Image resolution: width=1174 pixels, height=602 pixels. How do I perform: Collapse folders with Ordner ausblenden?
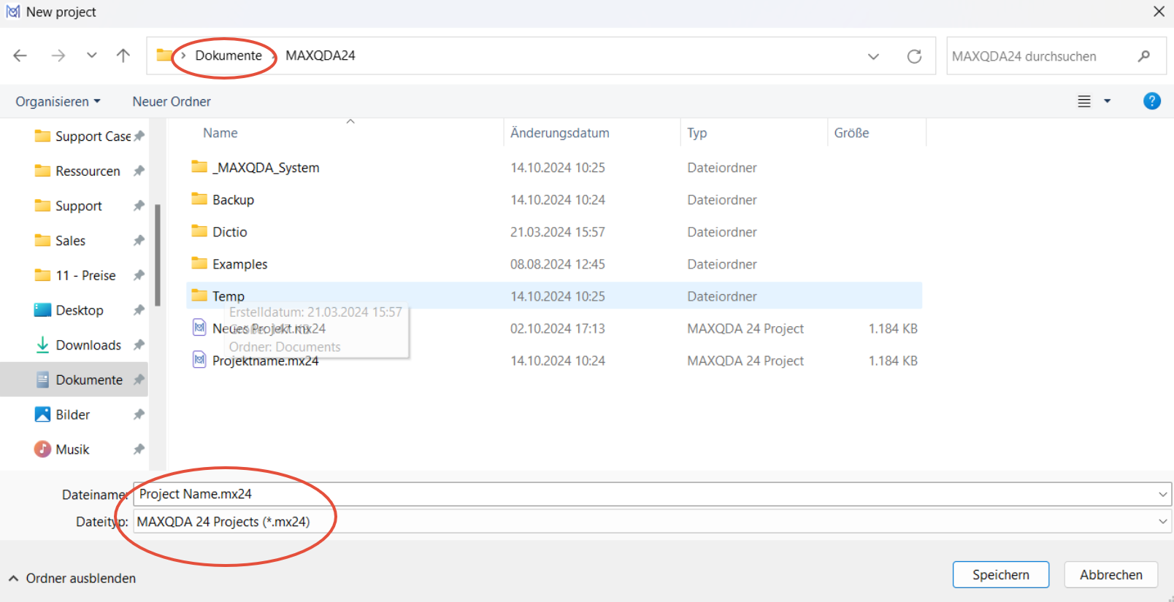(72, 578)
